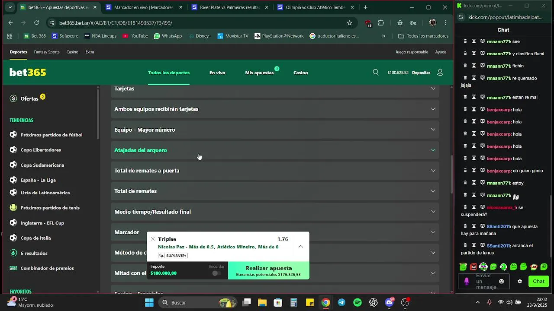Open the bet365 search magnifier
Viewport: 554px width, 311px height.
pos(376,73)
